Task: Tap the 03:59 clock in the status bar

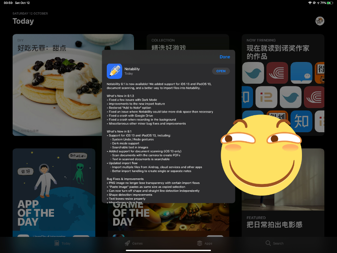Action: coord(8,3)
